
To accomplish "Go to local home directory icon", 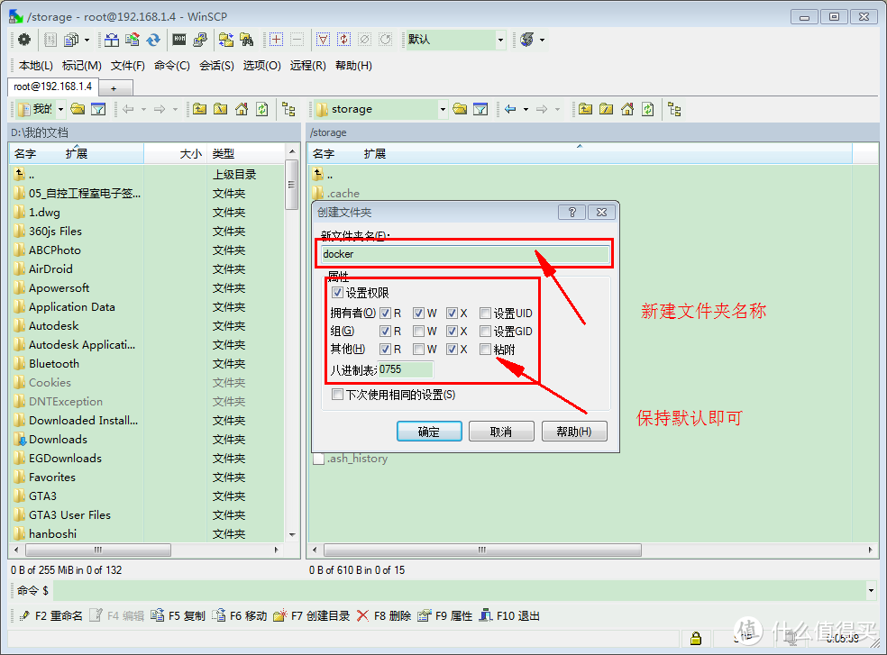I will (x=242, y=109).
